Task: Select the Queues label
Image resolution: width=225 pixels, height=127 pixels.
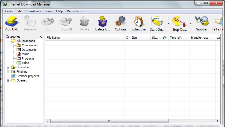Action: (22, 80)
